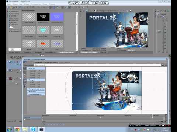Select the highlighted 'Text' generator in plug-in list
The image size is (177, 132).
tap(11, 27)
